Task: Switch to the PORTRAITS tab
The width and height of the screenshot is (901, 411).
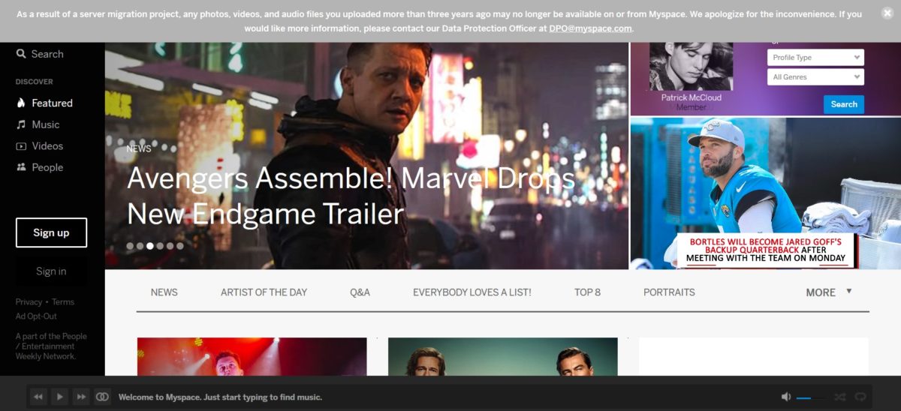Action: pyautogui.click(x=669, y=292)
